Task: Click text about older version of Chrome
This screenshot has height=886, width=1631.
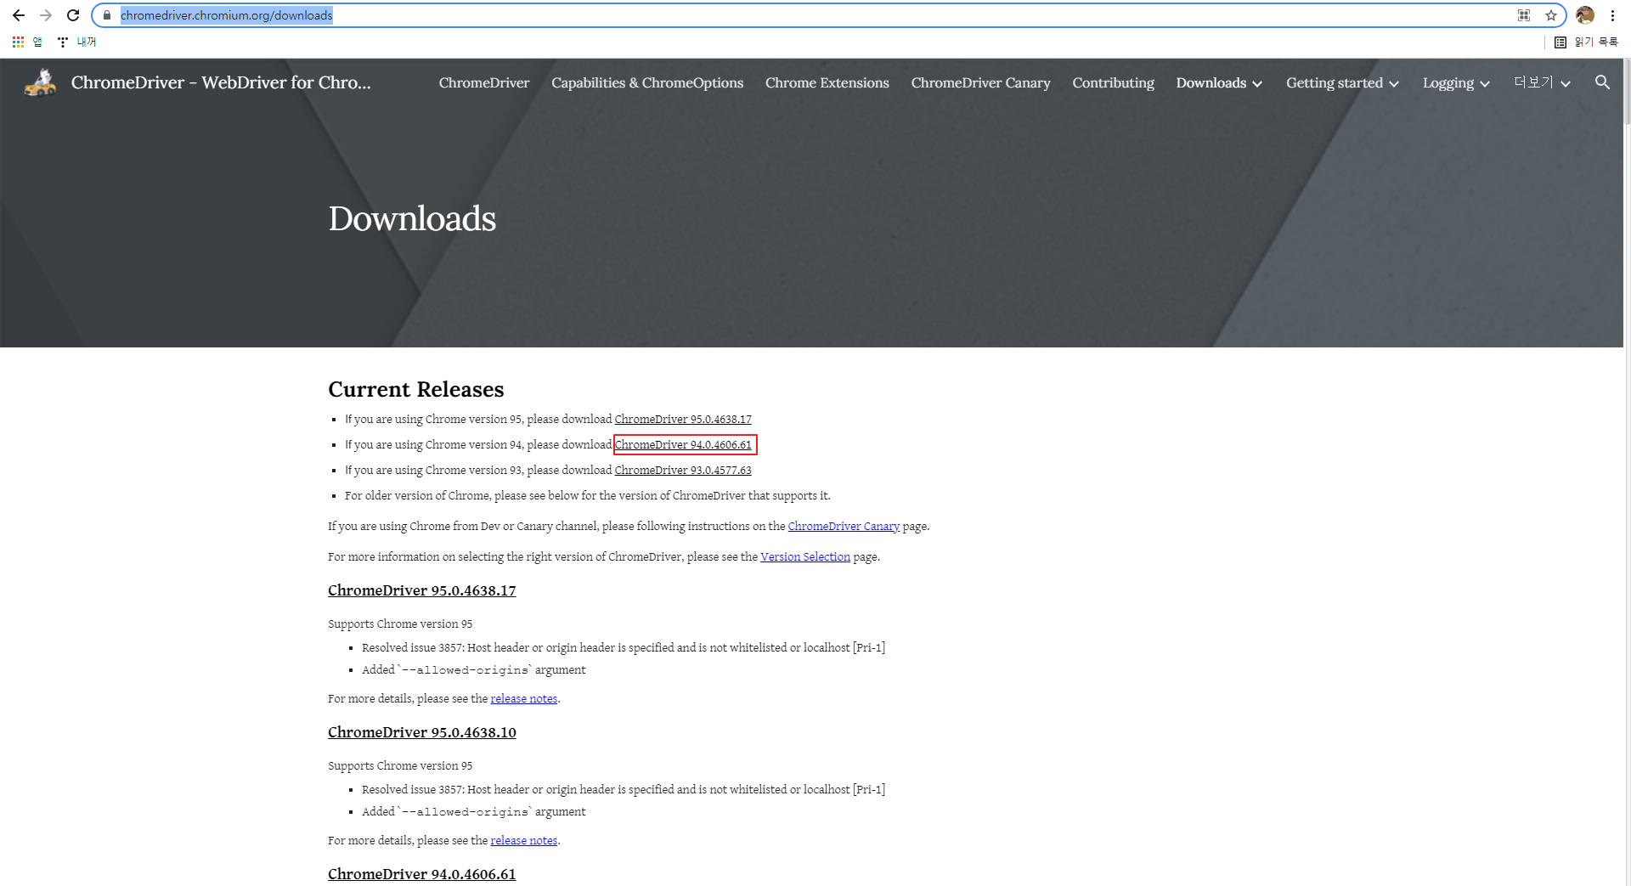Action: 588,495
